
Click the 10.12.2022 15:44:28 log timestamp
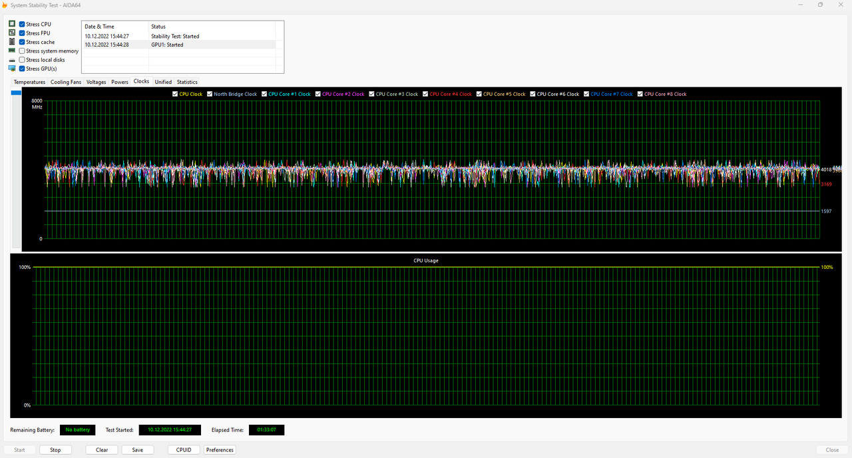click(x=106, y=45)
